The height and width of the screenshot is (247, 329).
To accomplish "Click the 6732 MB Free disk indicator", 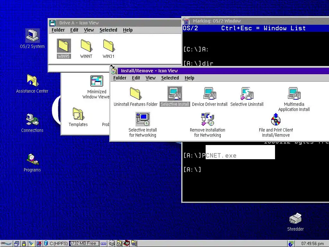I will 84,243.
